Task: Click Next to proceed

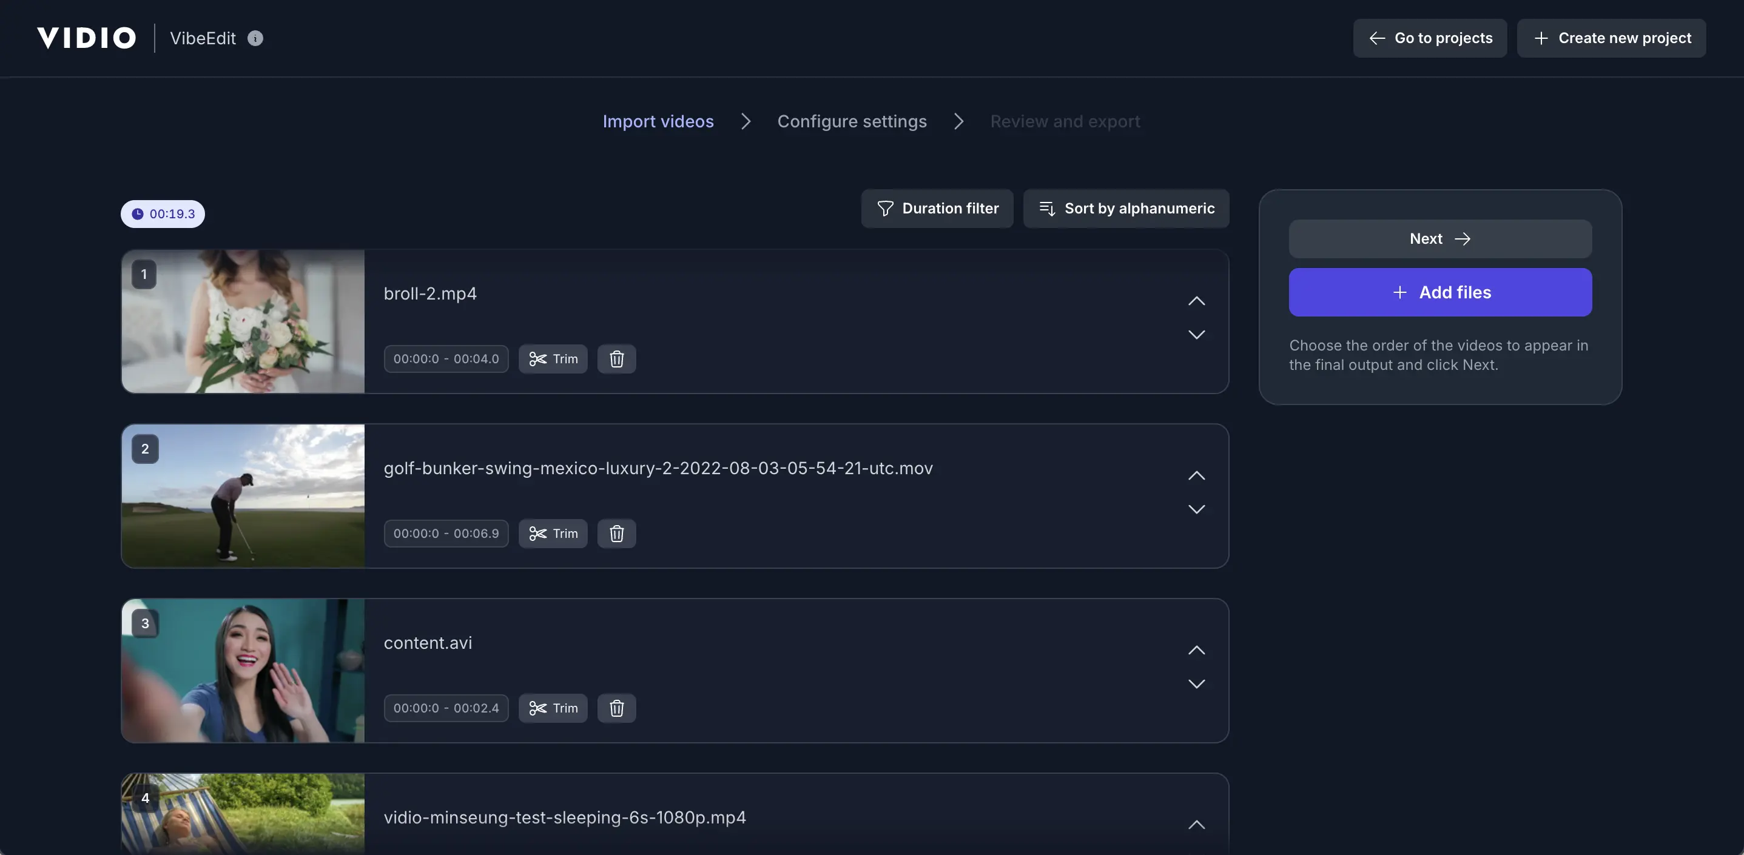Action: coord(1440,239)
